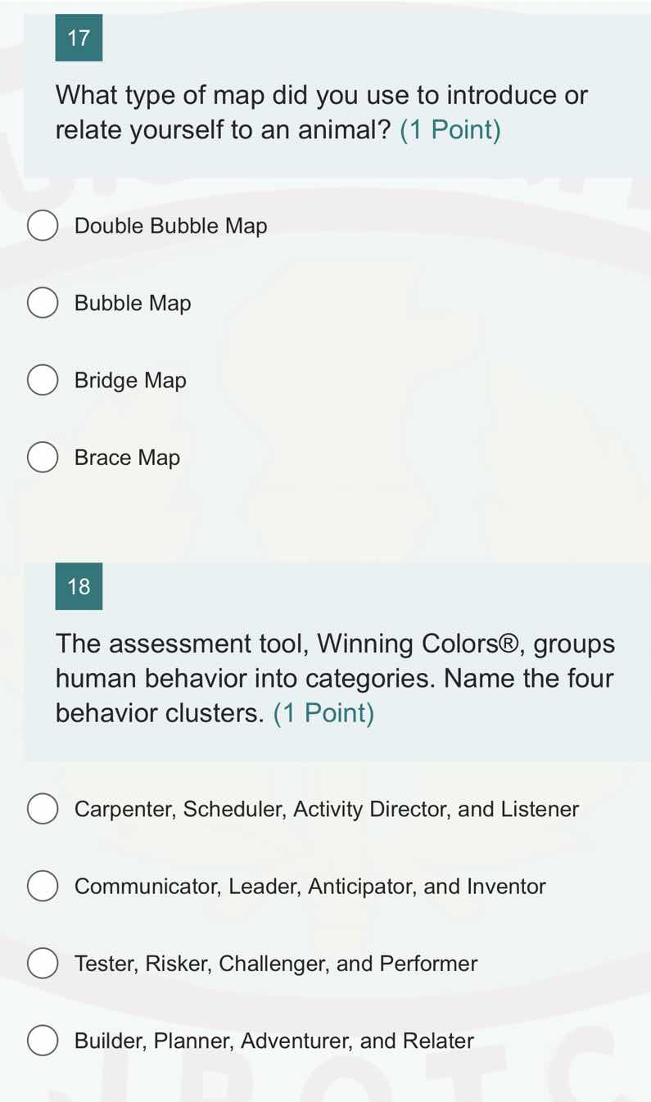The image size is (651, 1102).
Task: Click the Carpenter, Scheduler, Activity Director label
Action: click(x=326, y=809)
